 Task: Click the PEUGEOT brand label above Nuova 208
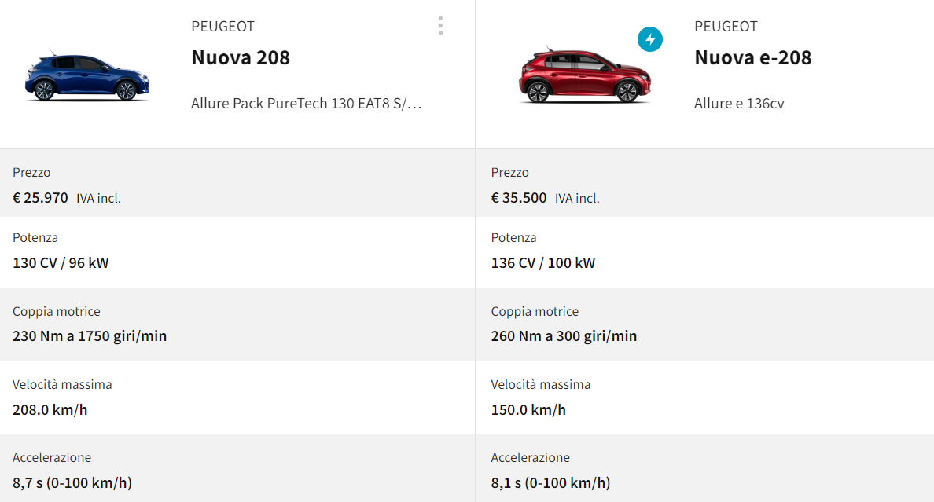click(222, 27)
